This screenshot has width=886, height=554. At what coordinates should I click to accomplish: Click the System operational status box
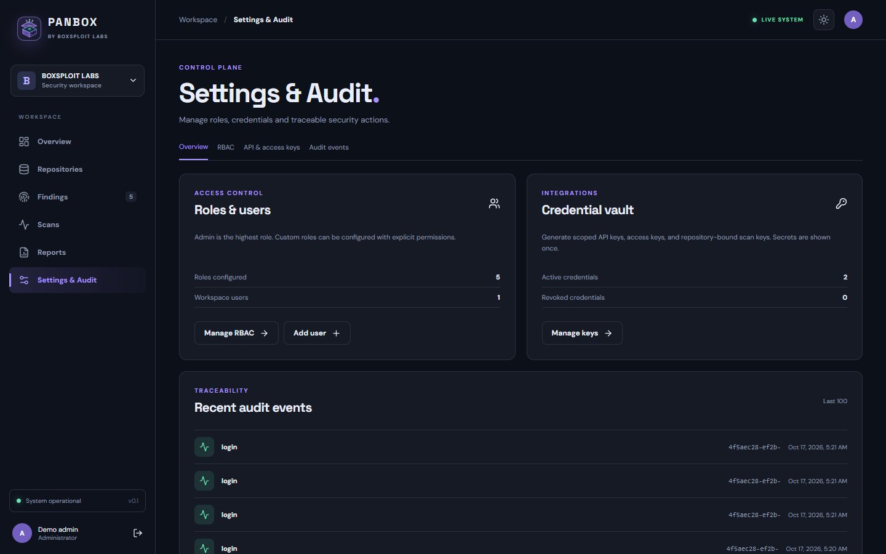point(78,501)
